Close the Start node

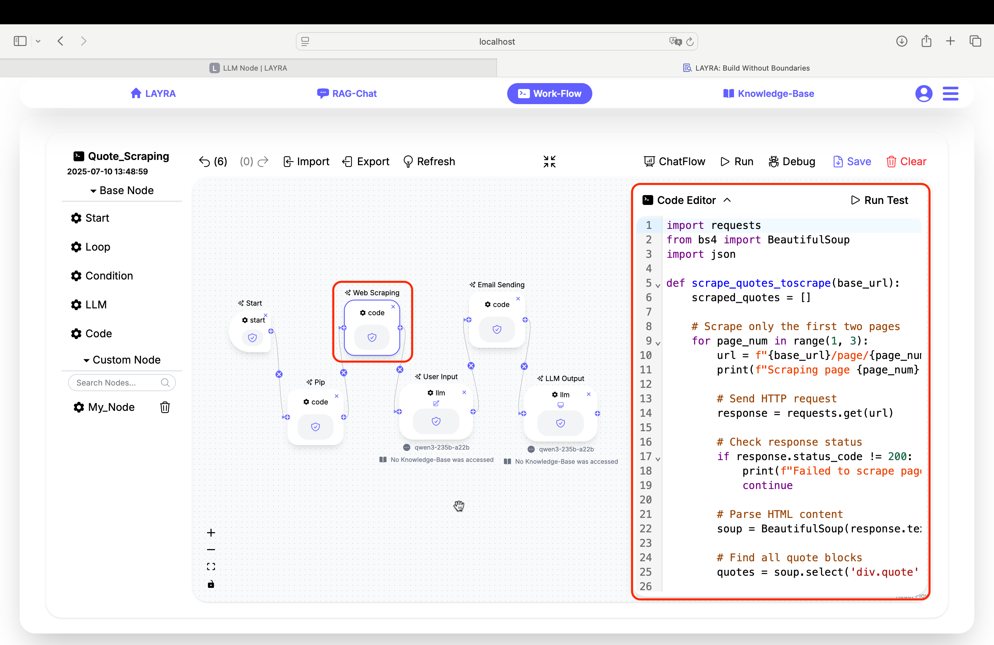pyautogui.click(x=266, y=315)
